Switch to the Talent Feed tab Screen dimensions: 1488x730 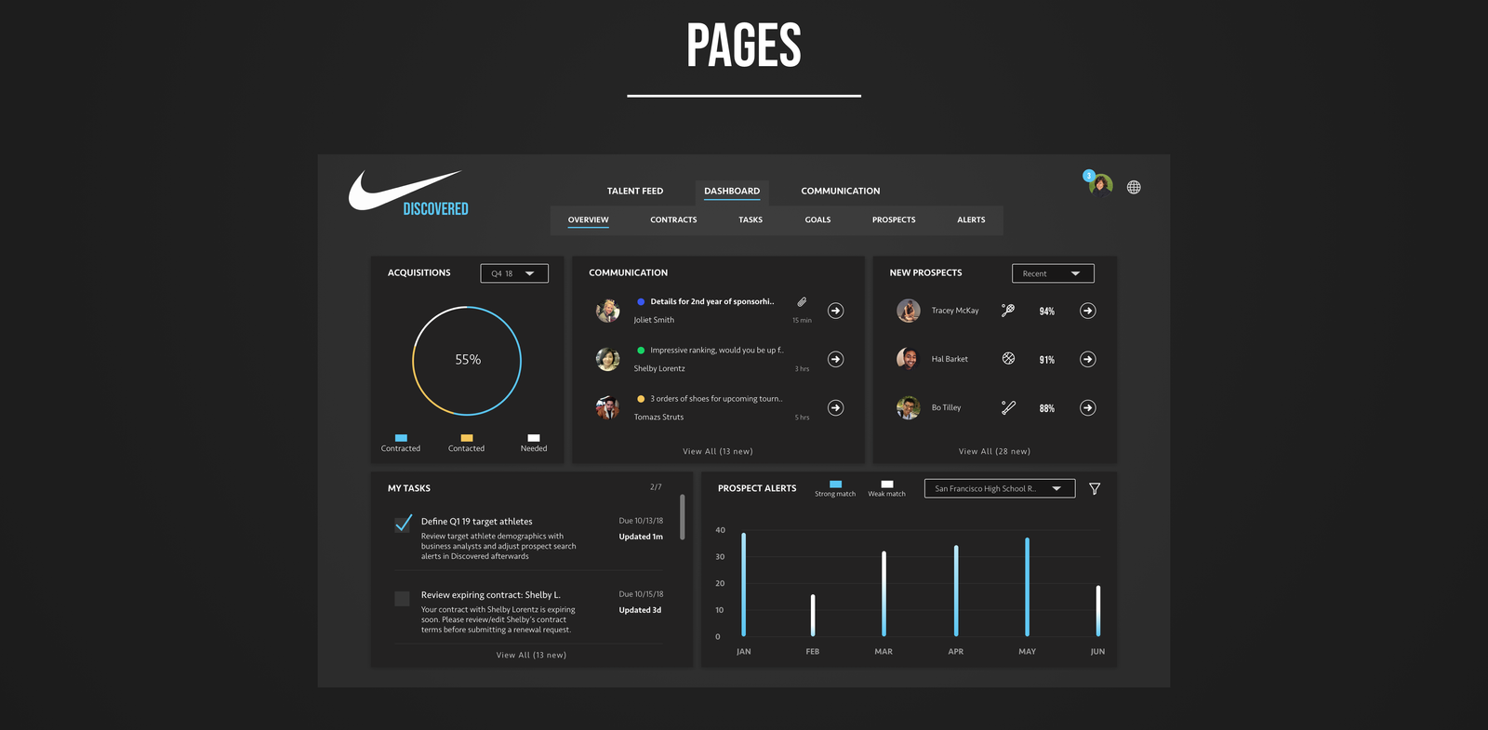[635, 192]
